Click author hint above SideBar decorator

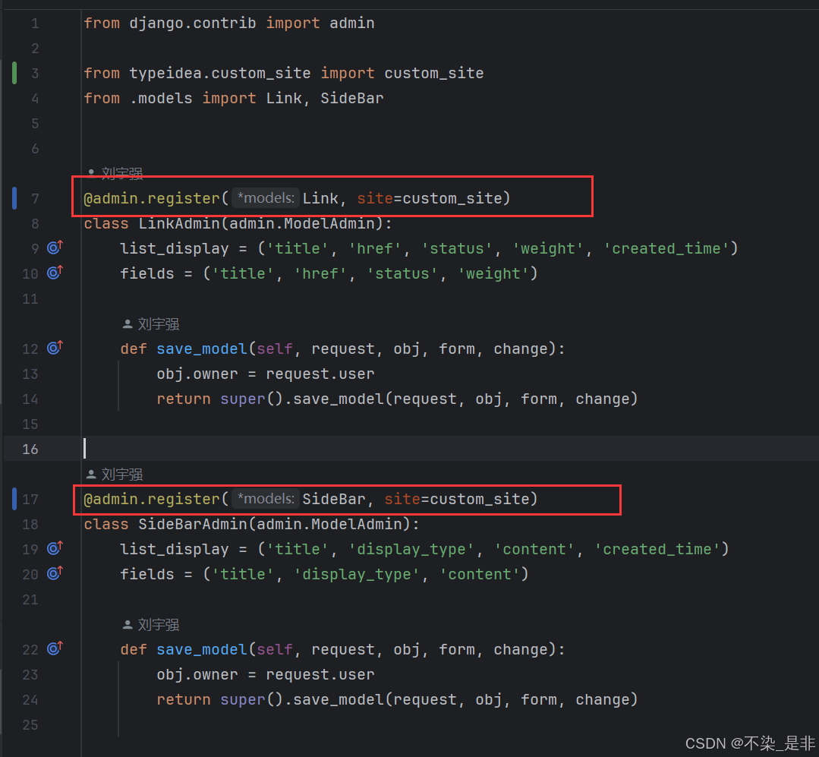tap(115, 475)
